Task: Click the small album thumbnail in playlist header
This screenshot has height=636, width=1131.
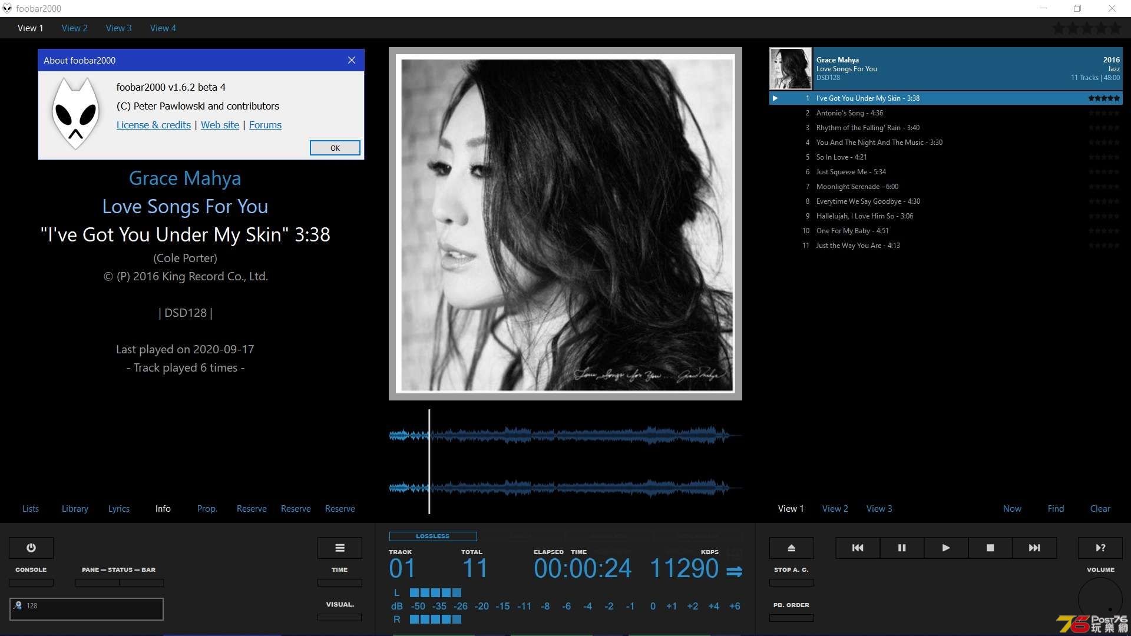Action: click(791, 69)
